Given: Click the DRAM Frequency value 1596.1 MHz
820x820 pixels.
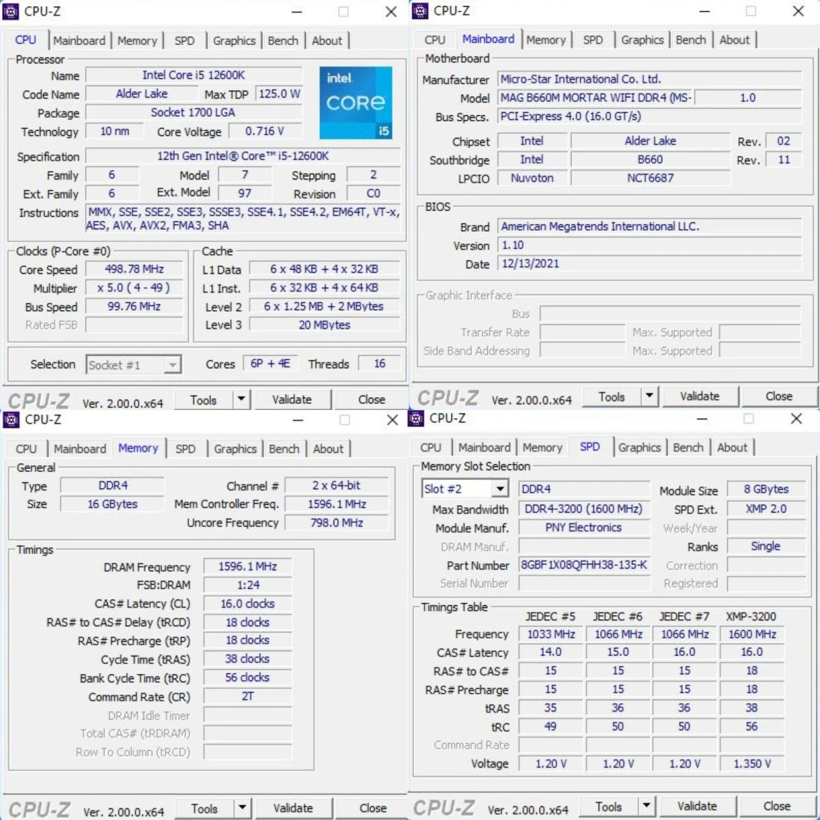Looking at the screenshot, I should 247,566.
